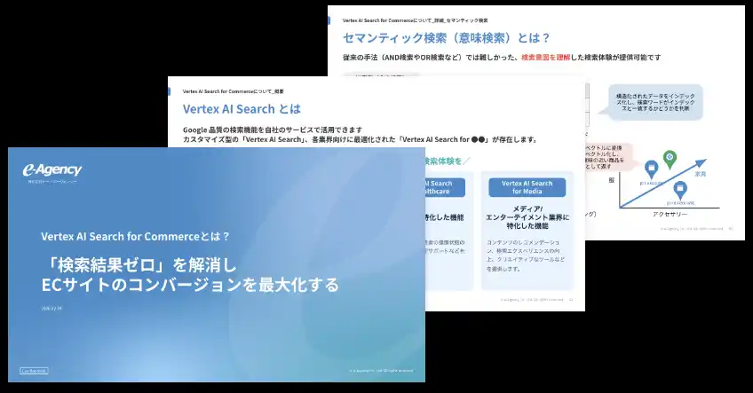
Task: Click the e-Agency logo on the cover slide
Action: pyautogui.click(x=52, y=169)
